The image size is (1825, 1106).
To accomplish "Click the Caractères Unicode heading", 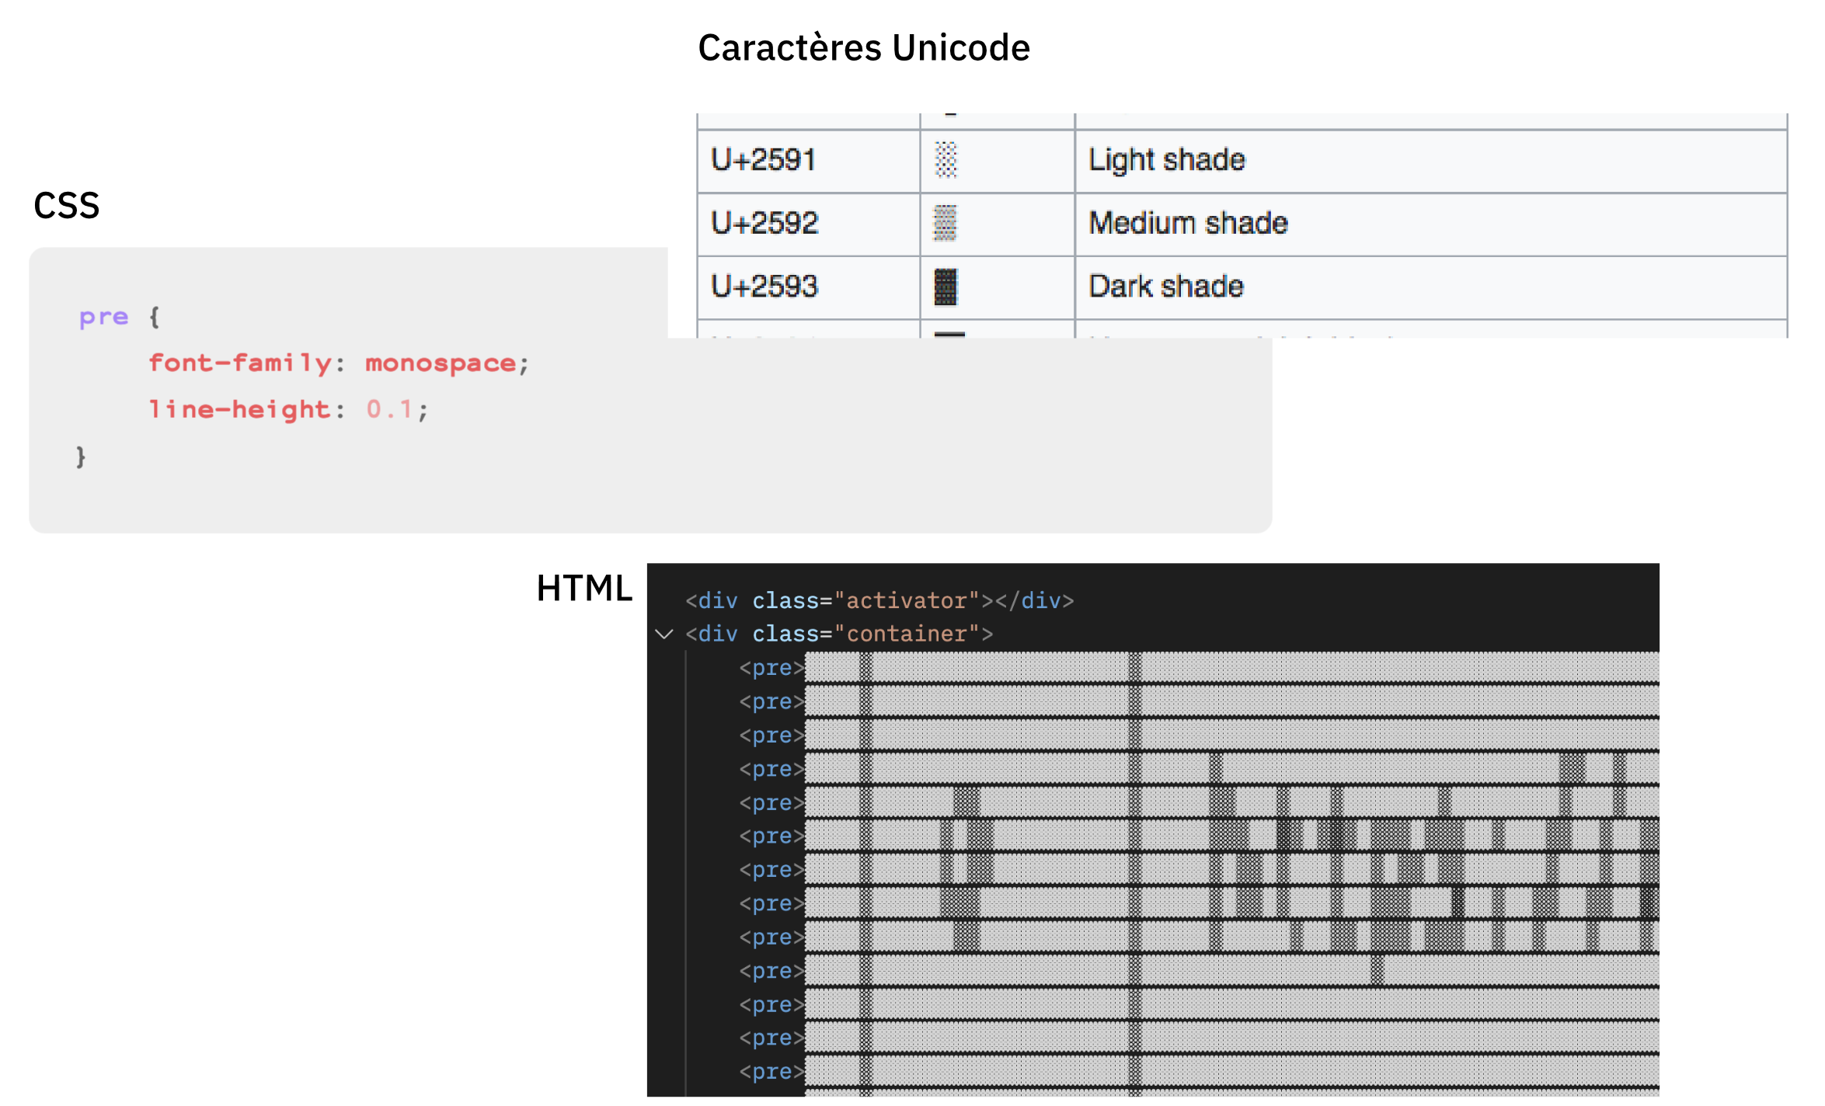I will point(863,48).
